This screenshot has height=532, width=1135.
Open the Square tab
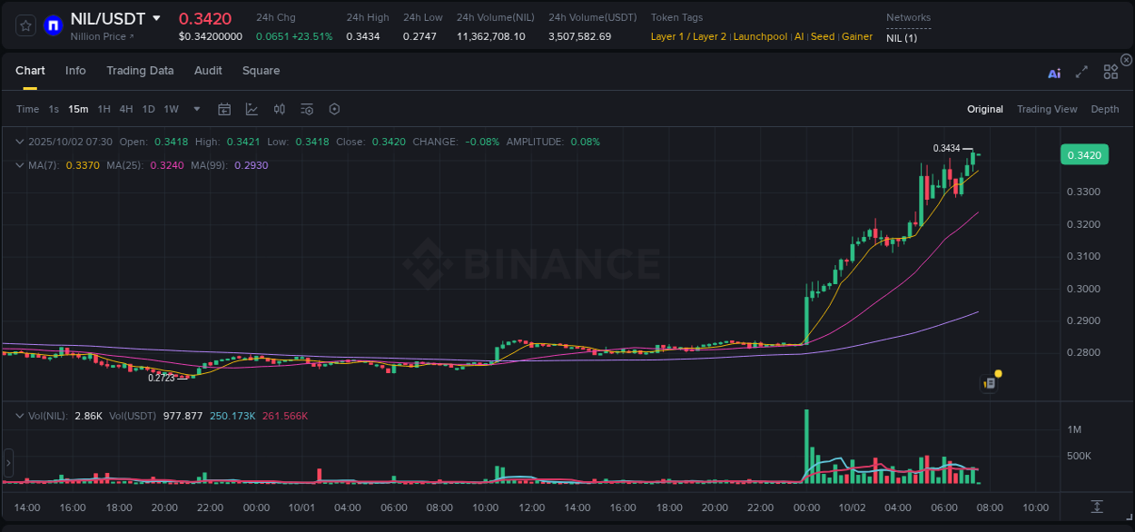click(x=261, y=71)
